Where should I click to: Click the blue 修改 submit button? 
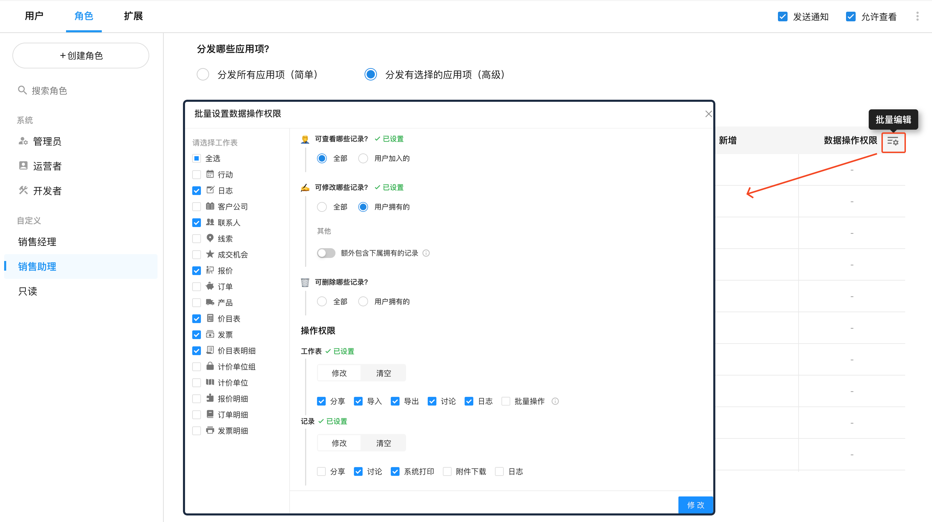[695, 505]
